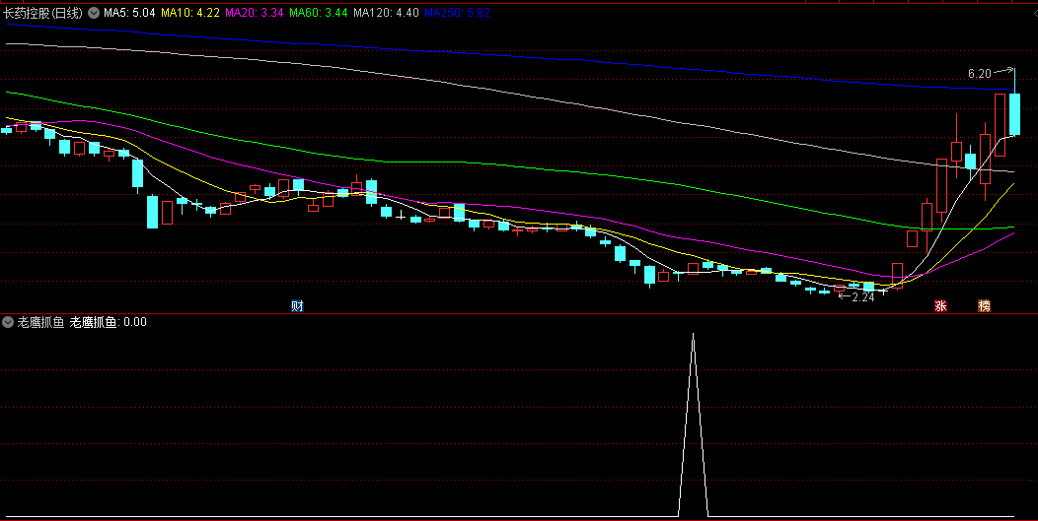Click the latest large cyan candlestick
The height and width of the screenshot is (521, 1038).
1014,113
